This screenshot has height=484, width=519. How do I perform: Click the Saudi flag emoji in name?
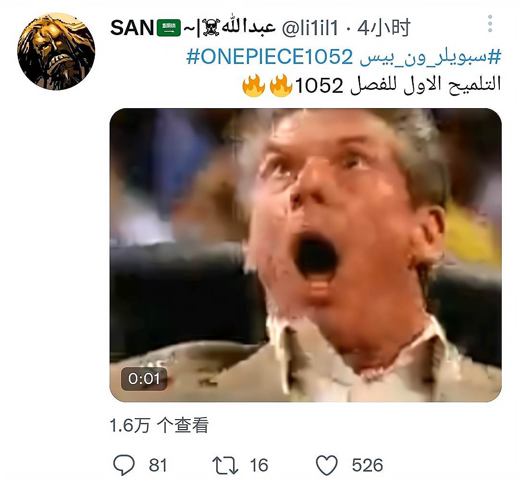[x=169, y=28]
